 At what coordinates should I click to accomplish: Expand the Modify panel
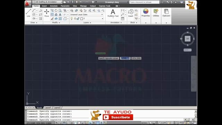coord(56,23)
